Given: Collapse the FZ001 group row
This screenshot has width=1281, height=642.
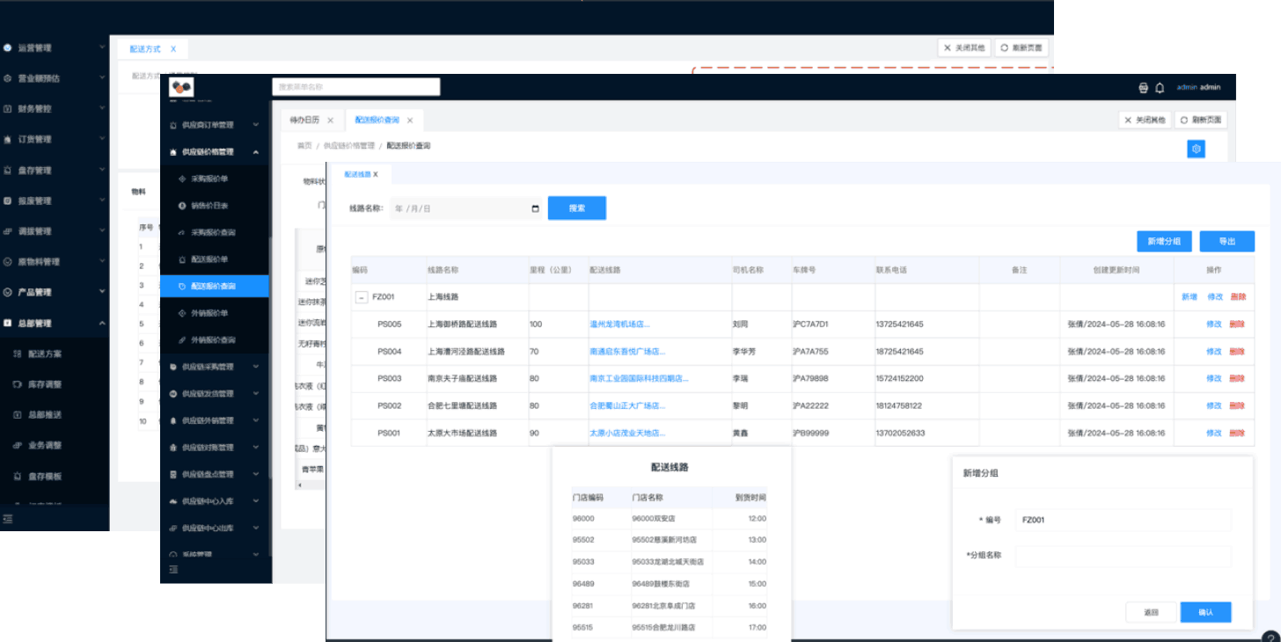Looking at the screenshot, I should point(361,297).
